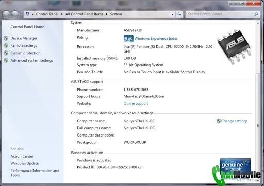Open the address bar history dropdown
The image size is (264, 186).
pyautogui.click(x=172, y=14)
